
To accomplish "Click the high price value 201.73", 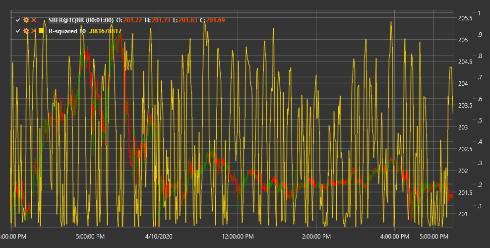I will pyautogui.click(x=161, y=20).
